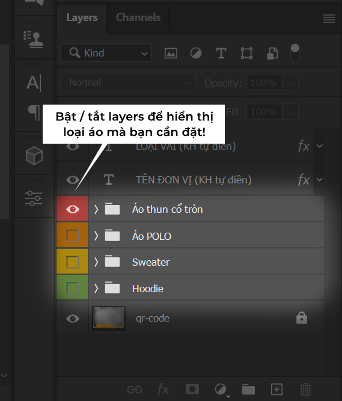
Task: Create a new group folder button
Action: [x=248, y=389]
